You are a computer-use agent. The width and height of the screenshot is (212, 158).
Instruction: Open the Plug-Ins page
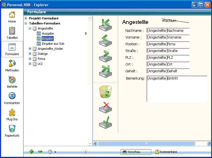tap(12, 115)
